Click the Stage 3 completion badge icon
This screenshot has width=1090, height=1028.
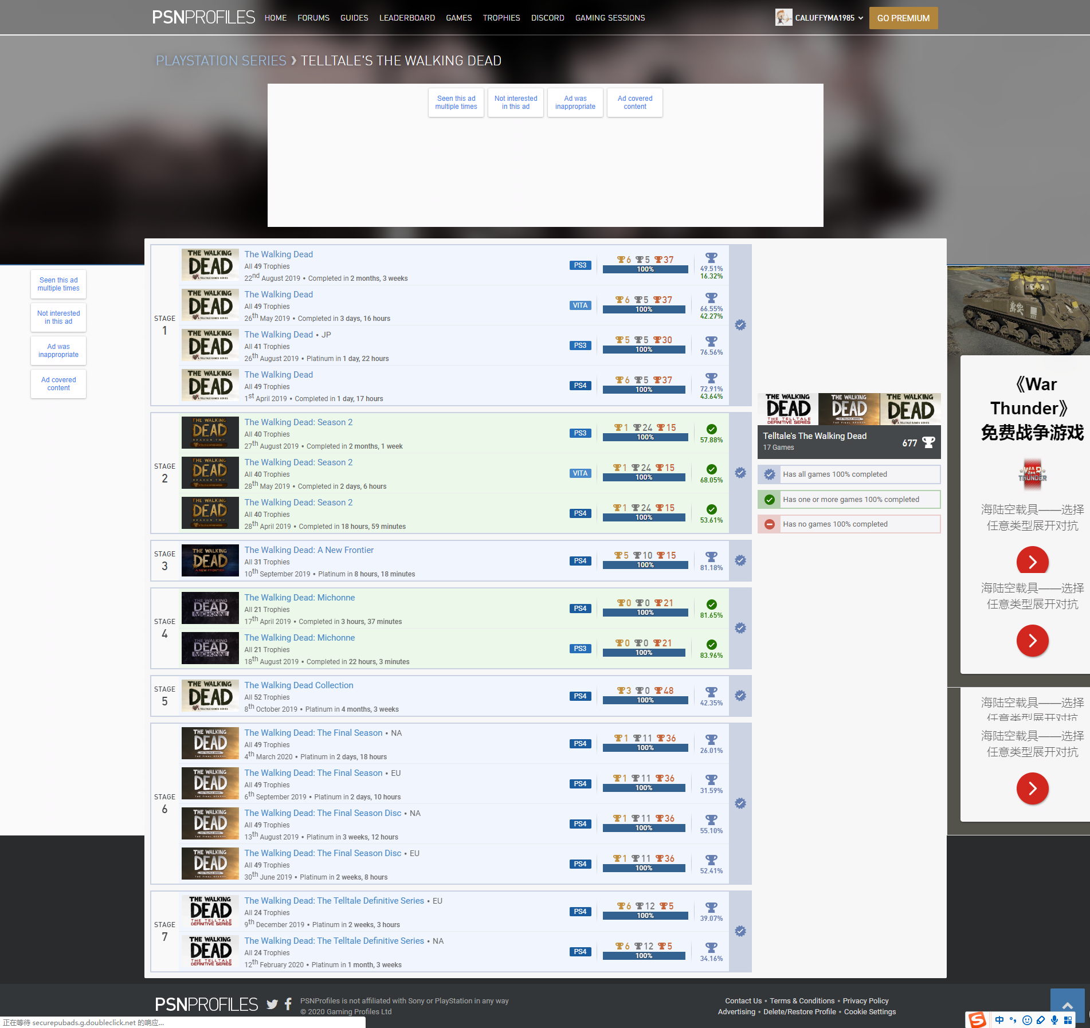(740, 560)
